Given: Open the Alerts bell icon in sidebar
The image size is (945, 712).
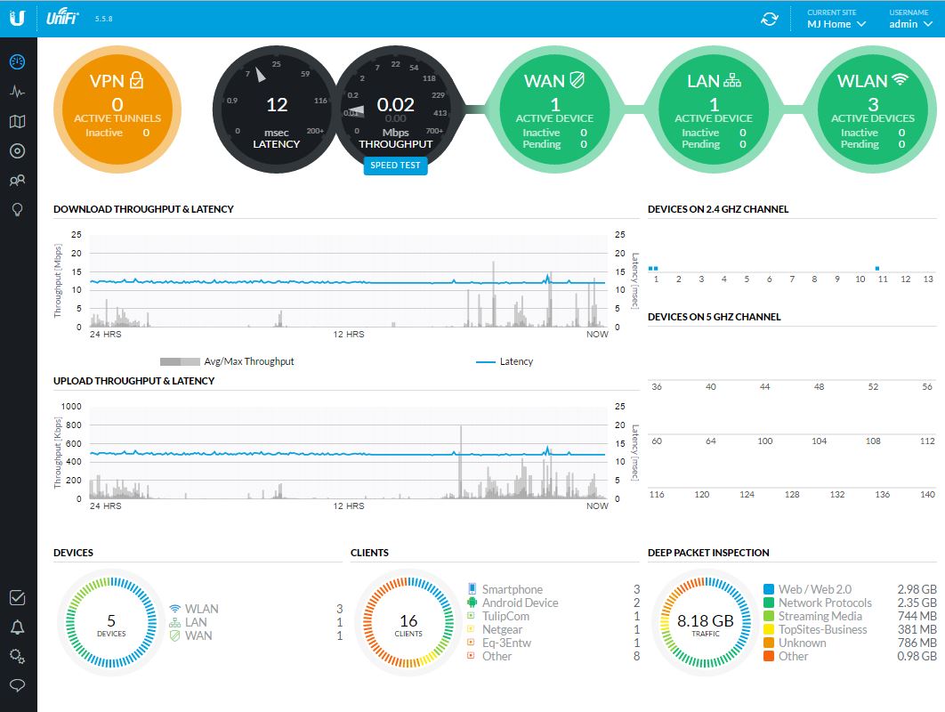Looking at the screenshot, I should click(18, 627).
